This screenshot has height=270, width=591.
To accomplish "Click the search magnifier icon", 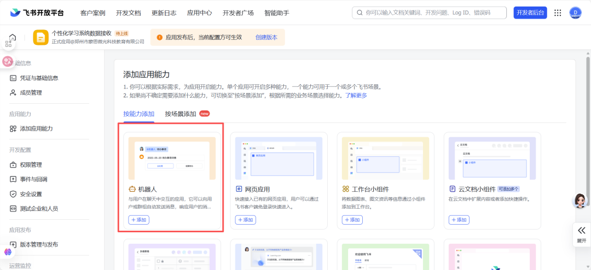I will (x=360, y=13).
